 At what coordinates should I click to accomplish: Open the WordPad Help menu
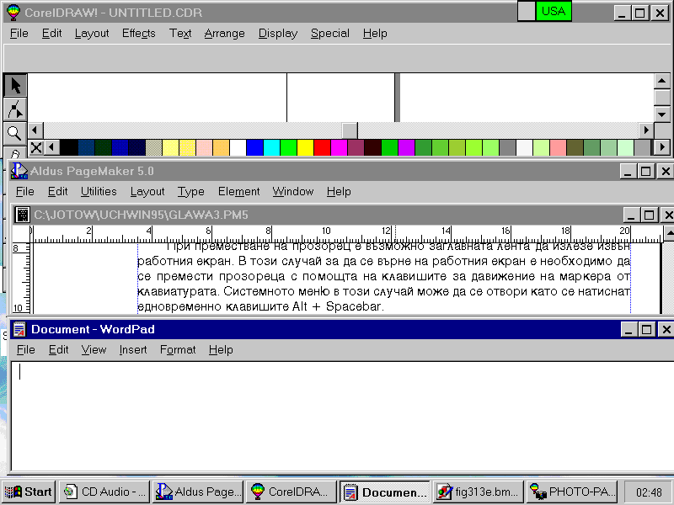pyautogui.click(x=221, y=350)
